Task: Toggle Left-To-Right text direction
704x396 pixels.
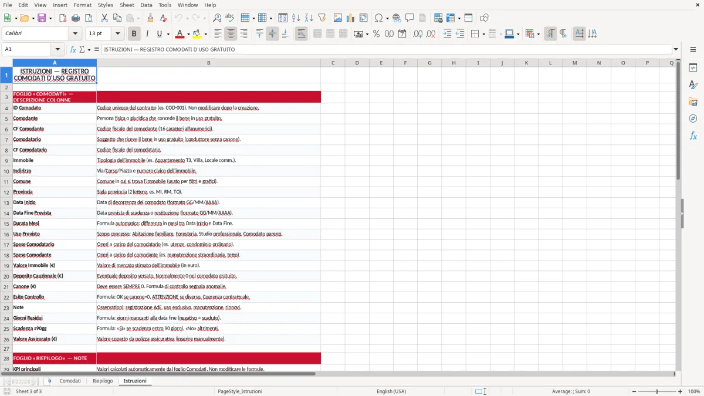Action: tap(550, 34)
